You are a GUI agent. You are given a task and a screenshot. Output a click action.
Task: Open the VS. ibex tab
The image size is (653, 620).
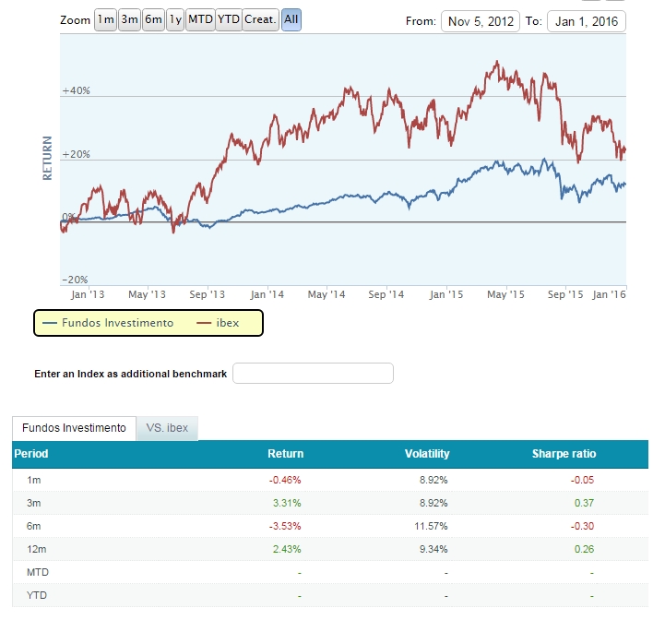click(167, 428)
